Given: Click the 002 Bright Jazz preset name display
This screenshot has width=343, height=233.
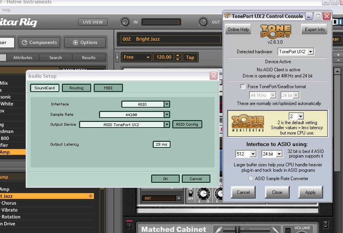Looking at the screenshot, I should point(171,39).
